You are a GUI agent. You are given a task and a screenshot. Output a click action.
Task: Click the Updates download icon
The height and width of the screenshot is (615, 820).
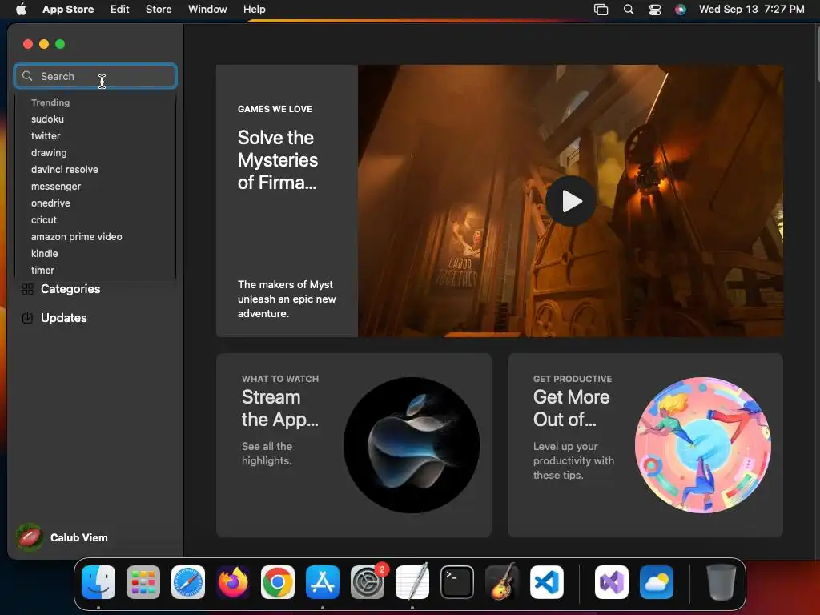28,318
